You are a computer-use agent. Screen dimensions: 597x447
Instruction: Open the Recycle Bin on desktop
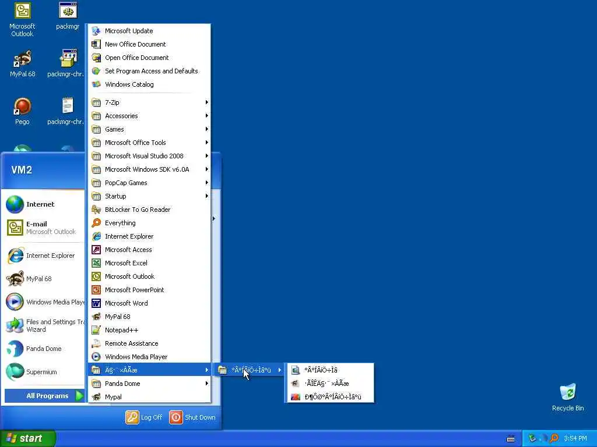[x=568, y=397]
